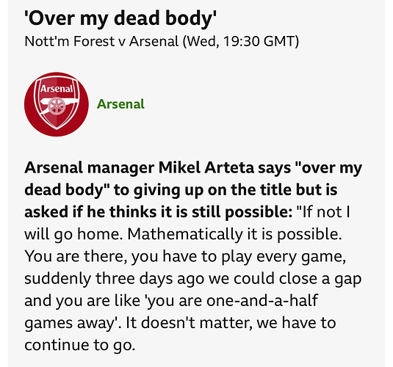The image size is (393, 367).
Task: Click the white 'Arsenal' lettering inside the crest
Action: (57, 89)
